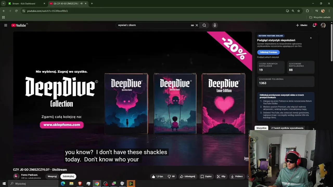
Task: Click the Liczba surowych niepolubień card
Action: [271, 67]
